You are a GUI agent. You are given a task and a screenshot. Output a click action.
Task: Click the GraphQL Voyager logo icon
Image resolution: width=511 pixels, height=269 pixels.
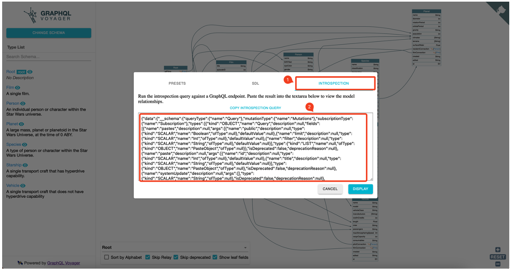(30, 14)
